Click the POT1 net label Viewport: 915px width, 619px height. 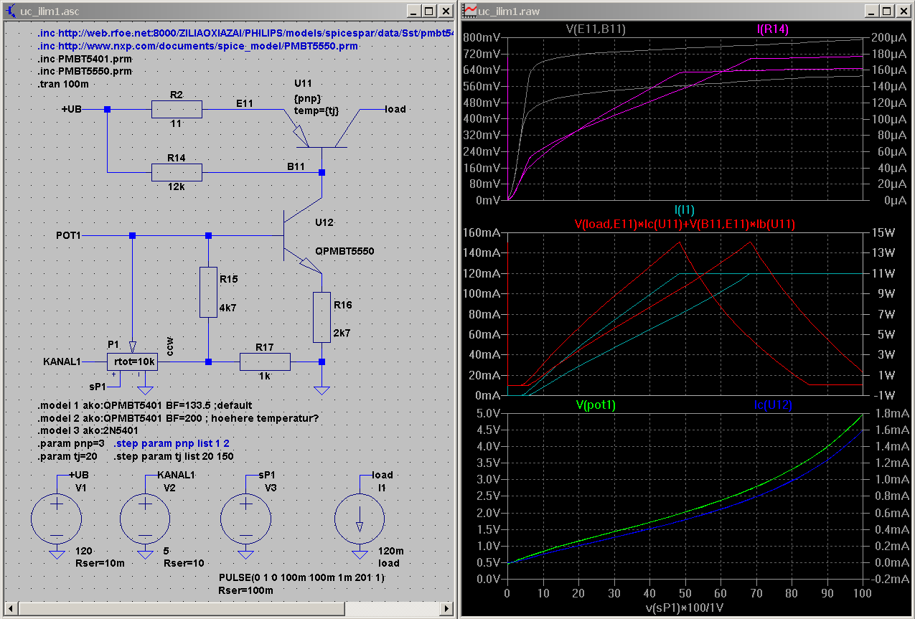click(69, 235)
